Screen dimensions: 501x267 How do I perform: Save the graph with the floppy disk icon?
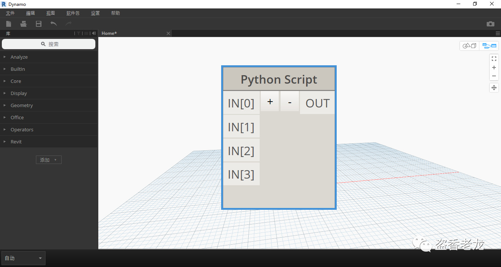point(39,24)
